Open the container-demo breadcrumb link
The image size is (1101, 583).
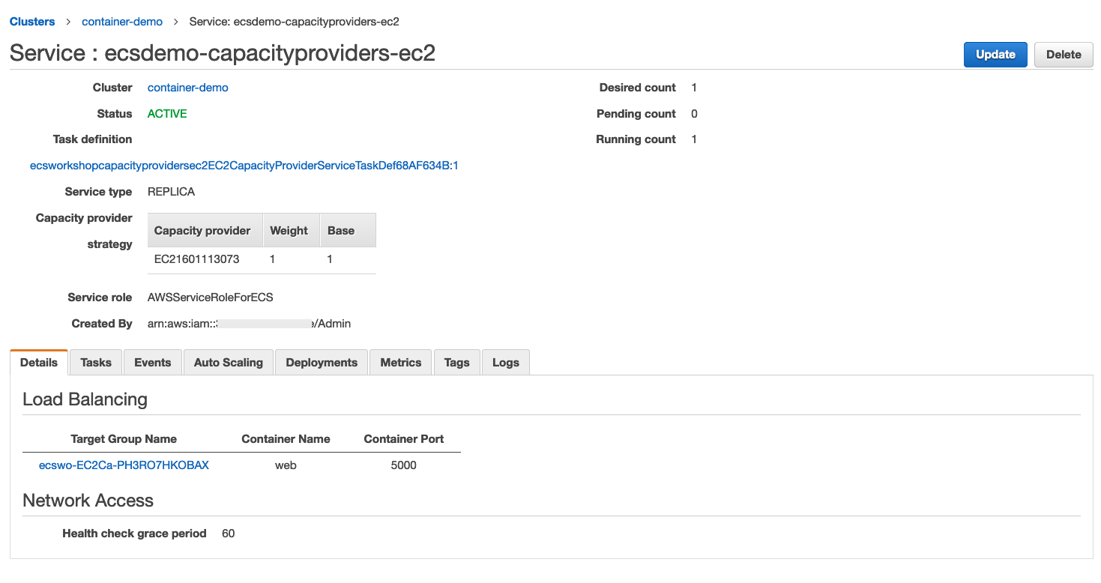coord(121,21)
